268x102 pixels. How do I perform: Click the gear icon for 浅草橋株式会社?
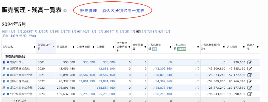[8, 69]
